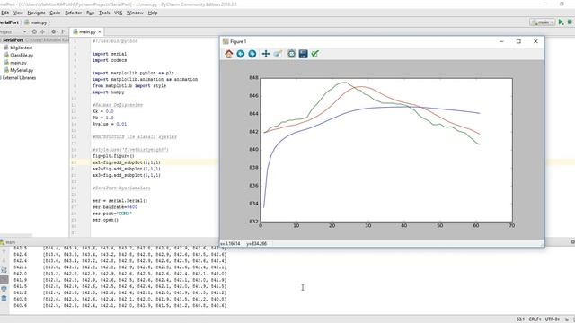Open the Run menu
575x323 pixels.
pyautogui.click(x=91, y=13)
